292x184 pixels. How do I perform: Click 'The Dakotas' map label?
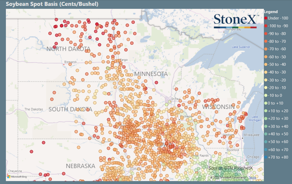pyautogui.click(x=34, y=109)
